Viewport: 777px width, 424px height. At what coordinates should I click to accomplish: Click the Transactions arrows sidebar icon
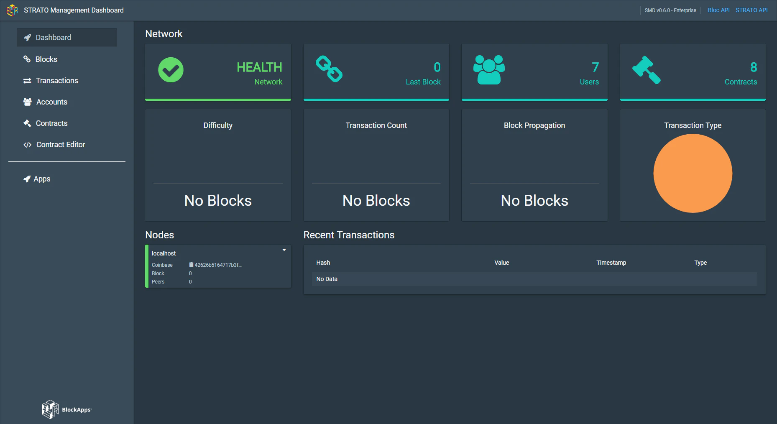[27, 81]
